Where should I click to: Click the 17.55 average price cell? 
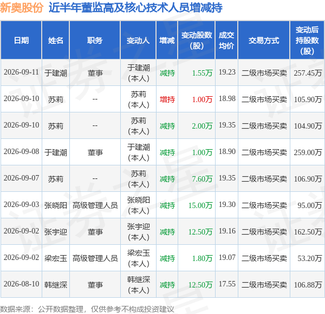point(227,284)
